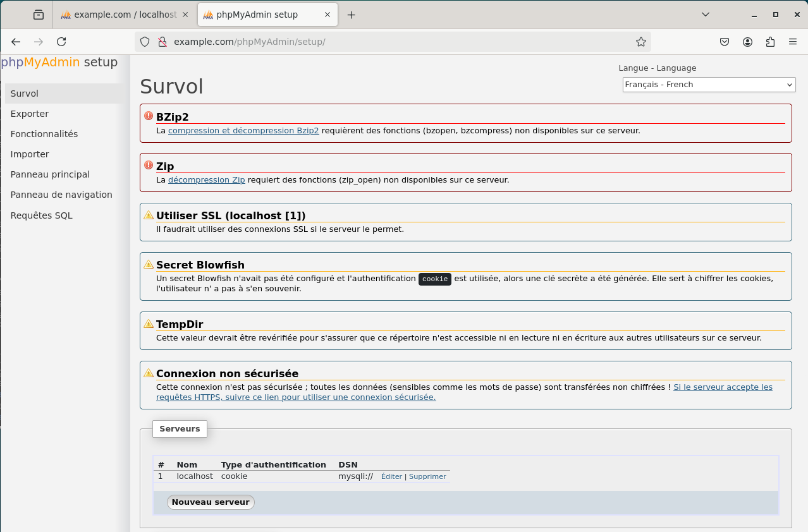Click the insecure connection padlock icon
This screenshot has height=532, width=808.
point(162,42)
